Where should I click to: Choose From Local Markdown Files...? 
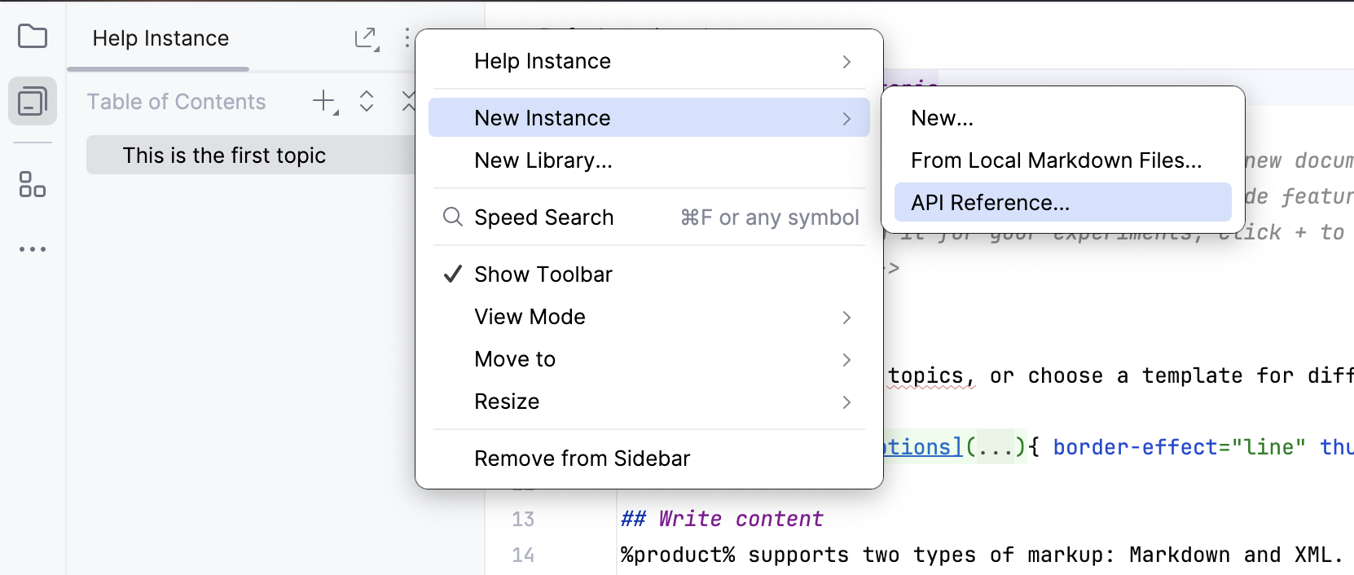point(1062,160)
